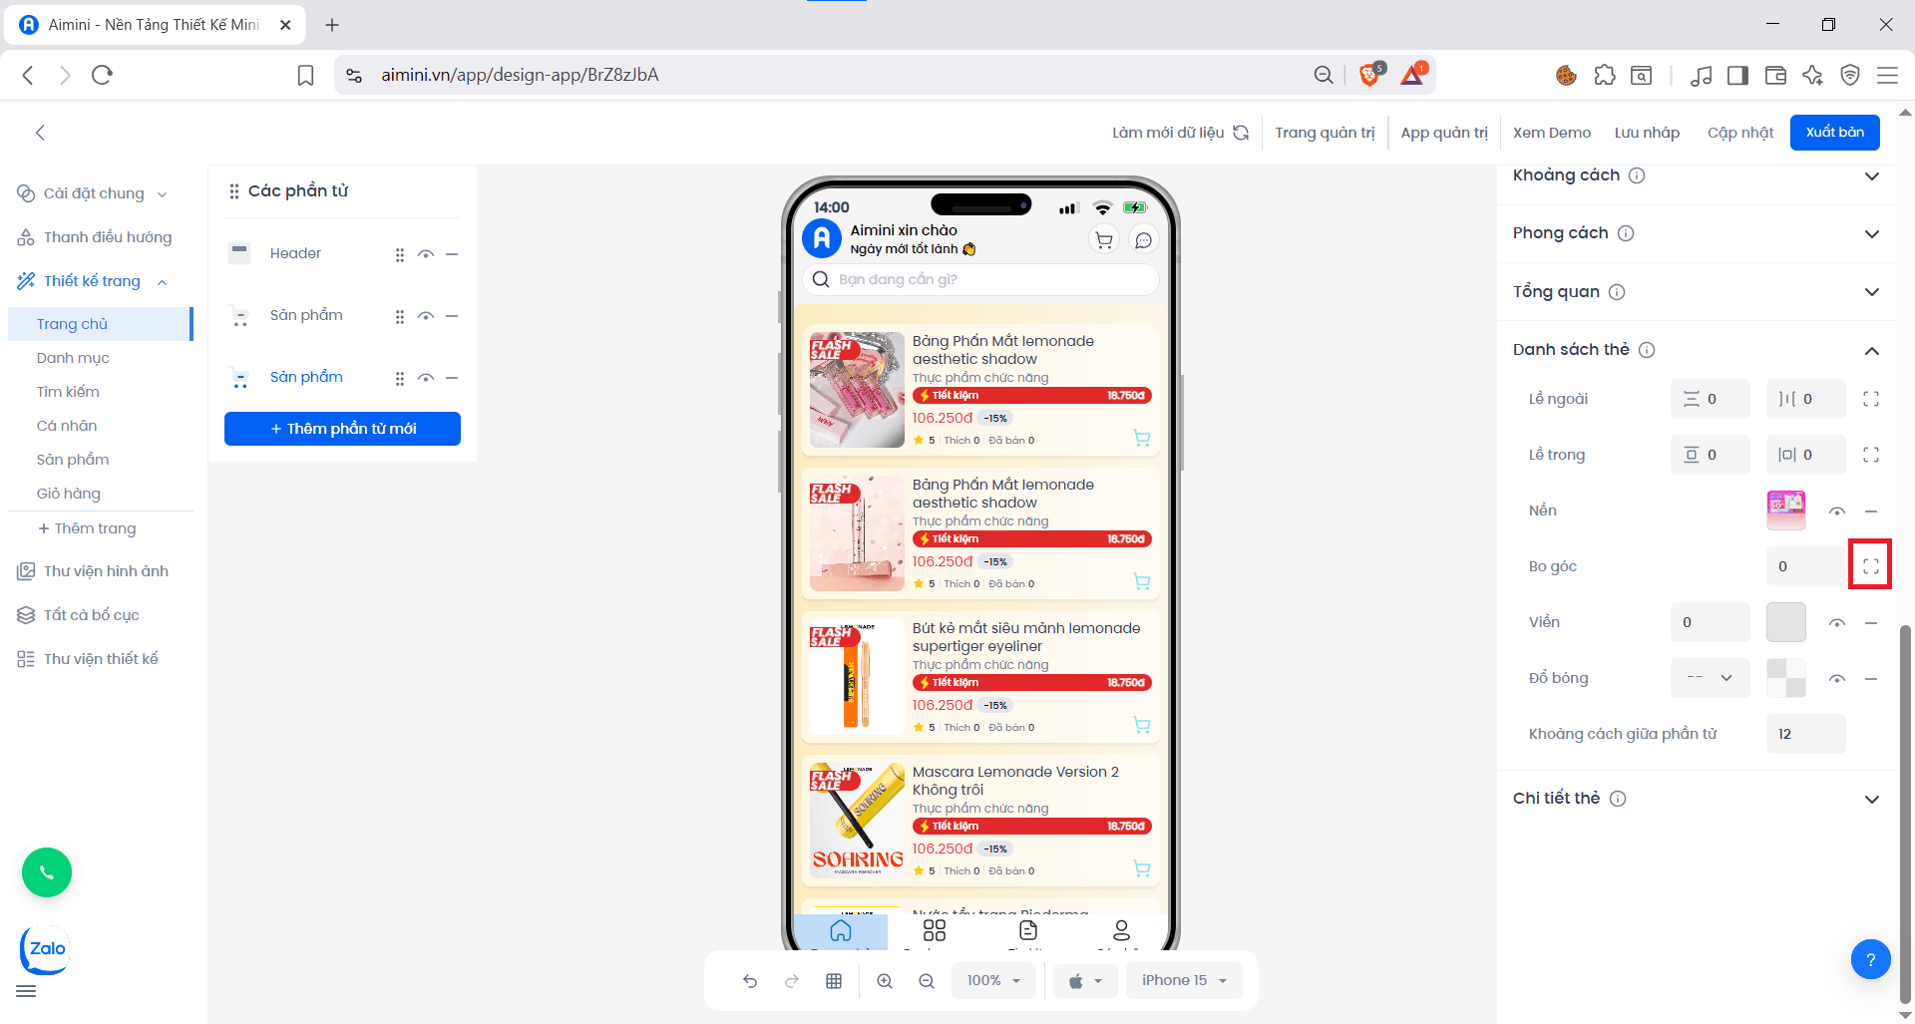The height and width of the screenshot is (1024, 1915).
Task: Open Tất cả bố cục section
Action: click(x=90, y=614)
